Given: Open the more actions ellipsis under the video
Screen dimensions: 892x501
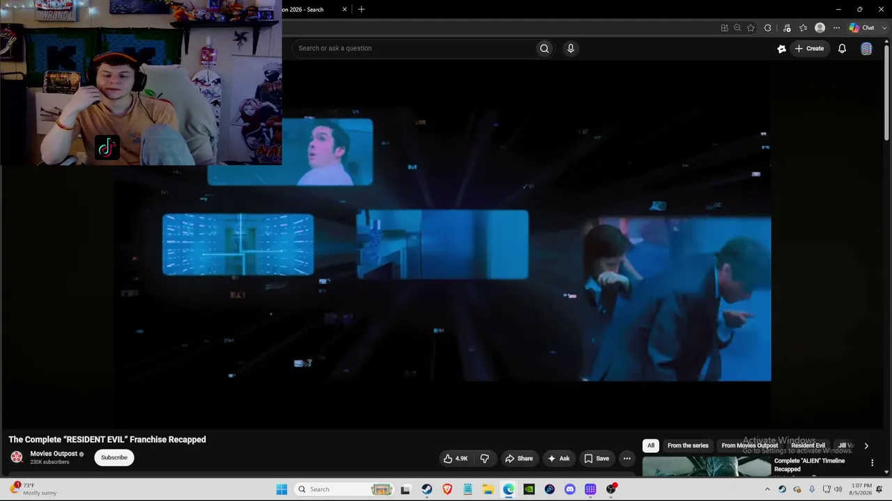Looking at the screenshot, I should click(x=626, y=459).
